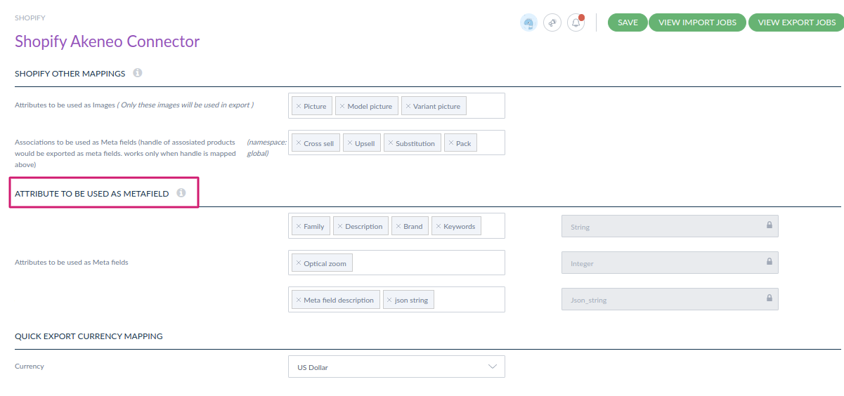This screenshot has height=396, width=844.
Task: Open the Currency dropdown showing US Dollar
Action: [x=396, y=367]
